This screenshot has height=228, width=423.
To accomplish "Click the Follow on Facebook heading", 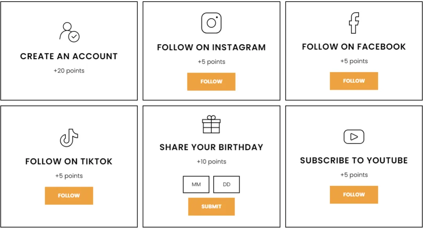I will (354, 47).
